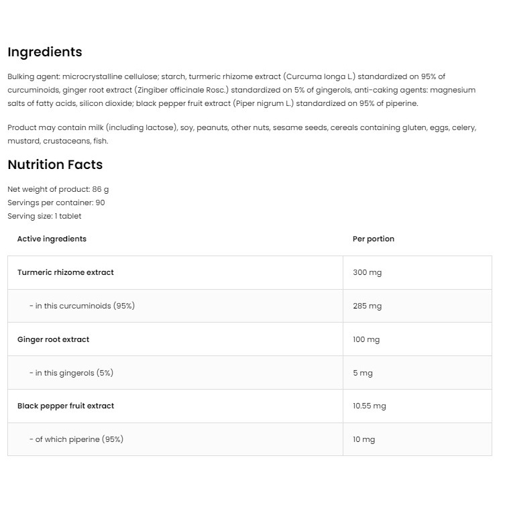
Task: Click the allergen warning paragraph
Action: point(242,134)
